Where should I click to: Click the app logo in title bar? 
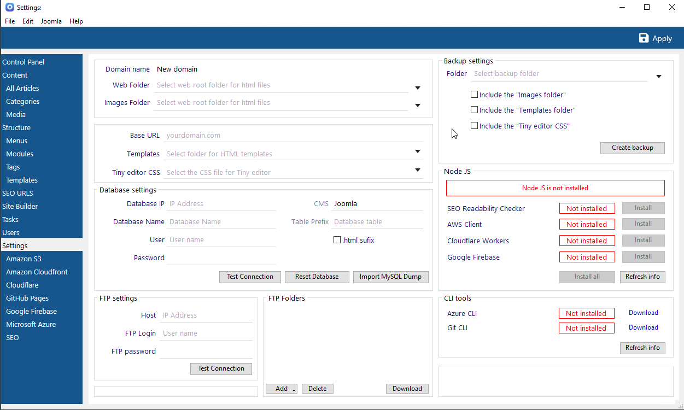(9, 8)
